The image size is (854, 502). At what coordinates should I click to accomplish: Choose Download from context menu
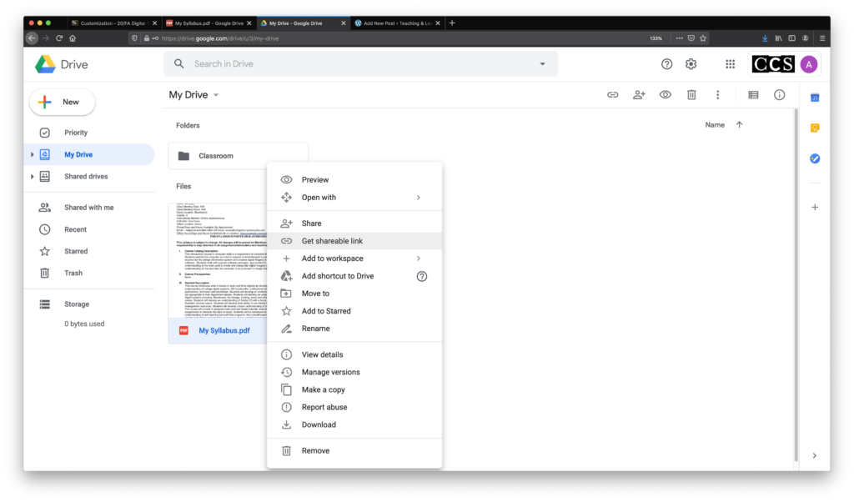pyautogui.click(x=319, y=424)
